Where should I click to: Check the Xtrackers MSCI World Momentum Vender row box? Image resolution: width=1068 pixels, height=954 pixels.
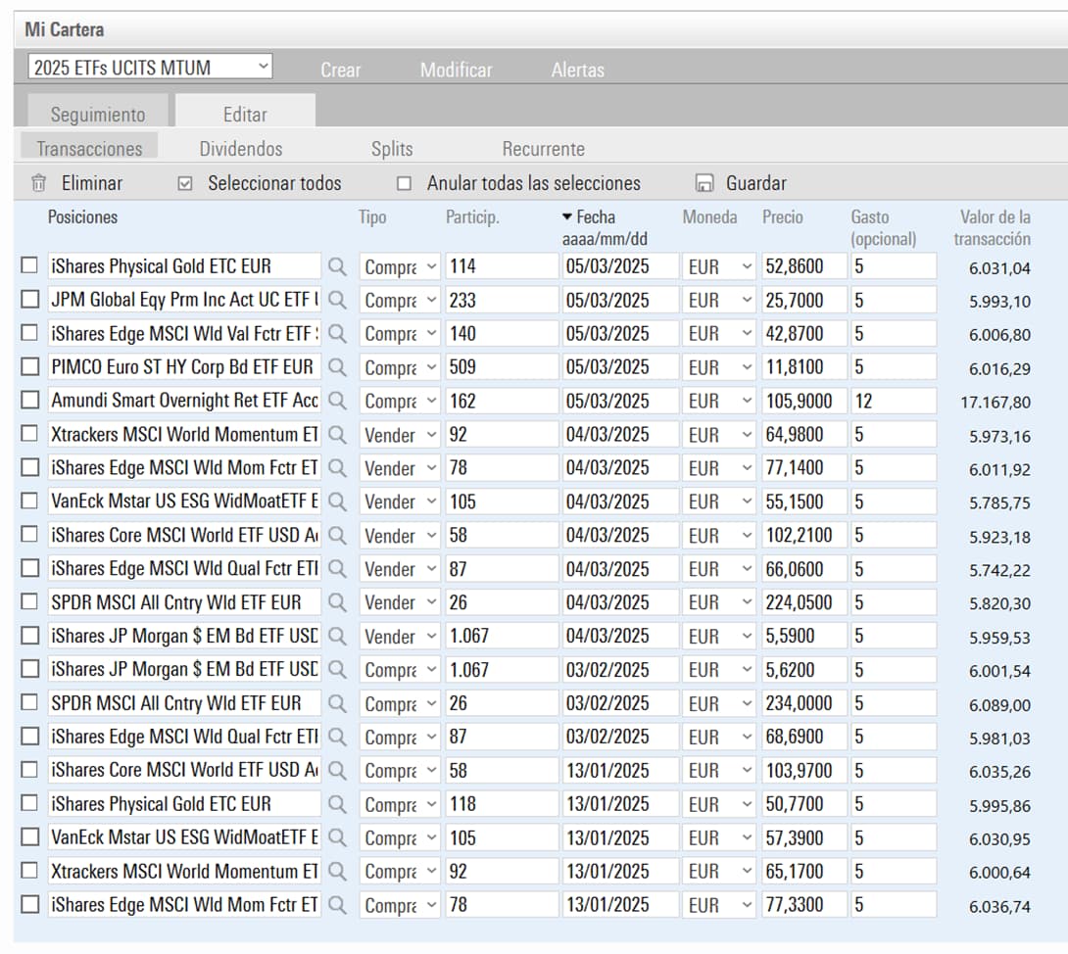[29, 433]
